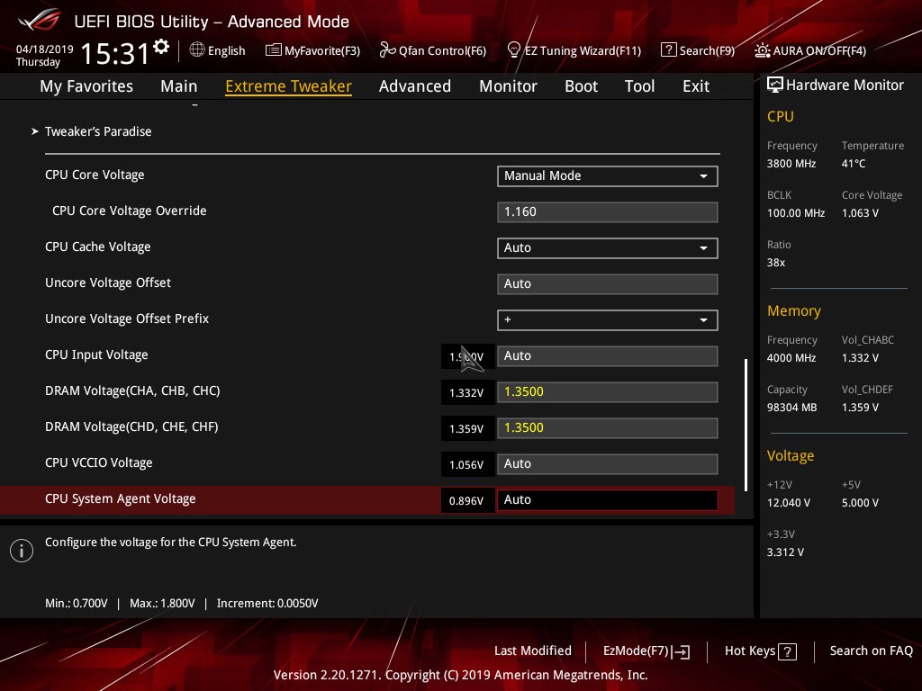Open the CPU Core Voltage dropdown
Viewport: 922px width, 691px height.
click(608, 176)
